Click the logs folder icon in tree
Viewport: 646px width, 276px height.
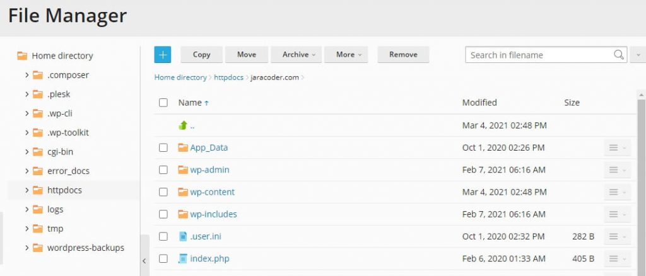37,209
